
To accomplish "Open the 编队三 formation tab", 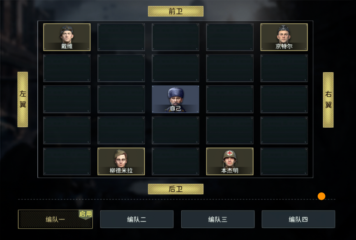I will (x=218, y=219).
